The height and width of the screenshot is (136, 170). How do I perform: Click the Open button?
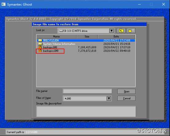pyautogui.click(x=126, y=92)
